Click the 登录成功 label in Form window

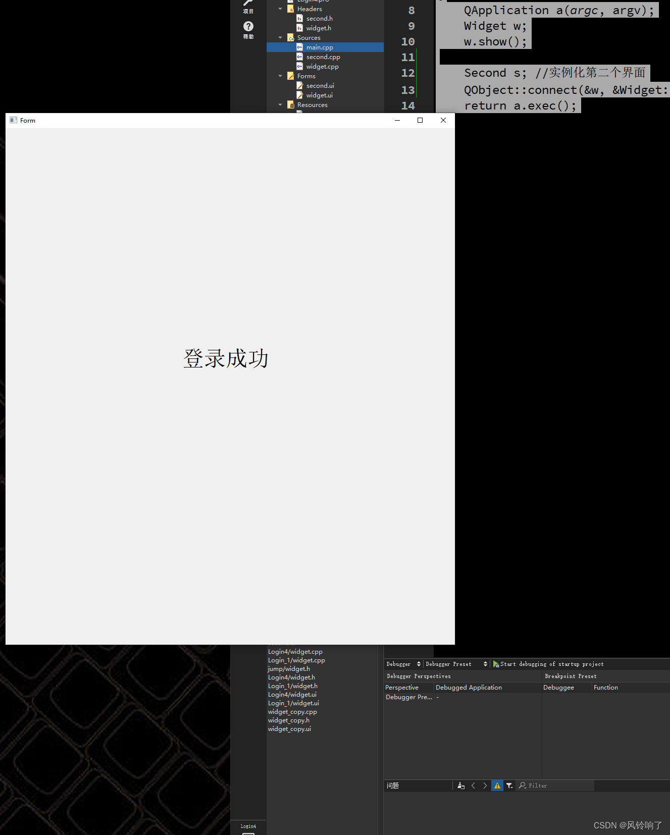(226, 358)
